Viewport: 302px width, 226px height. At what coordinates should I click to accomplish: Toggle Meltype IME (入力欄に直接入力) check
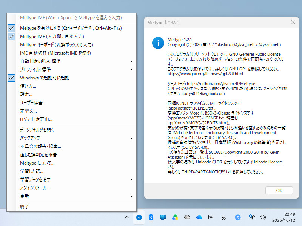pyautogui.click(x=71, y=37)
